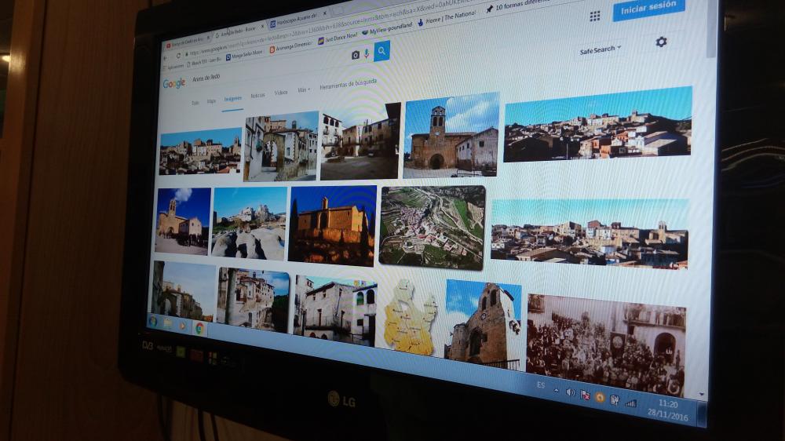Screen dimensions: 785x441
Task: Click the Google logo
Action: click(173, 83)
